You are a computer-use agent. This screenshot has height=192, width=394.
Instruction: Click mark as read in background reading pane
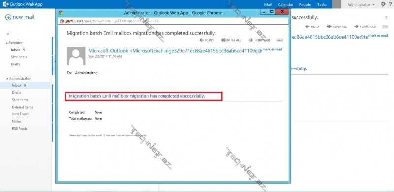(378, 35)
